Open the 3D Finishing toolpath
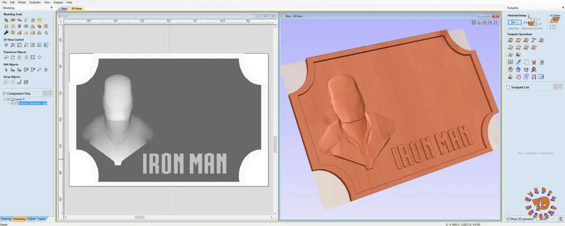This screenshot has width=565, height=226. click(x=518, y=55)
